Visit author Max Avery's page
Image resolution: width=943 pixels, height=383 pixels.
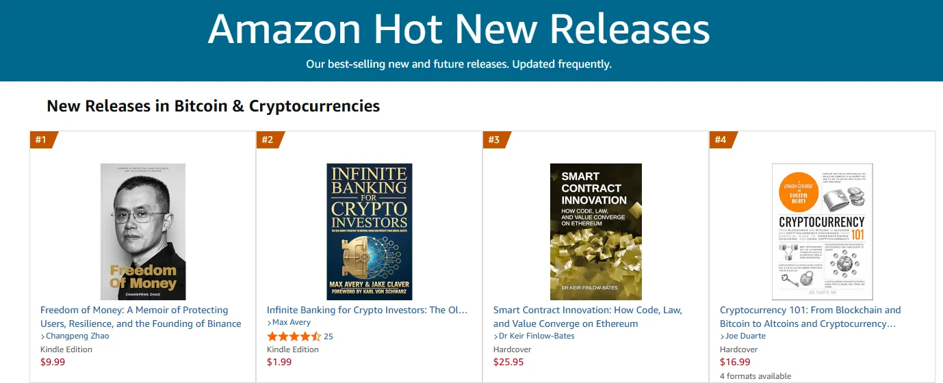pyautogui.click(x=291, y=322)
